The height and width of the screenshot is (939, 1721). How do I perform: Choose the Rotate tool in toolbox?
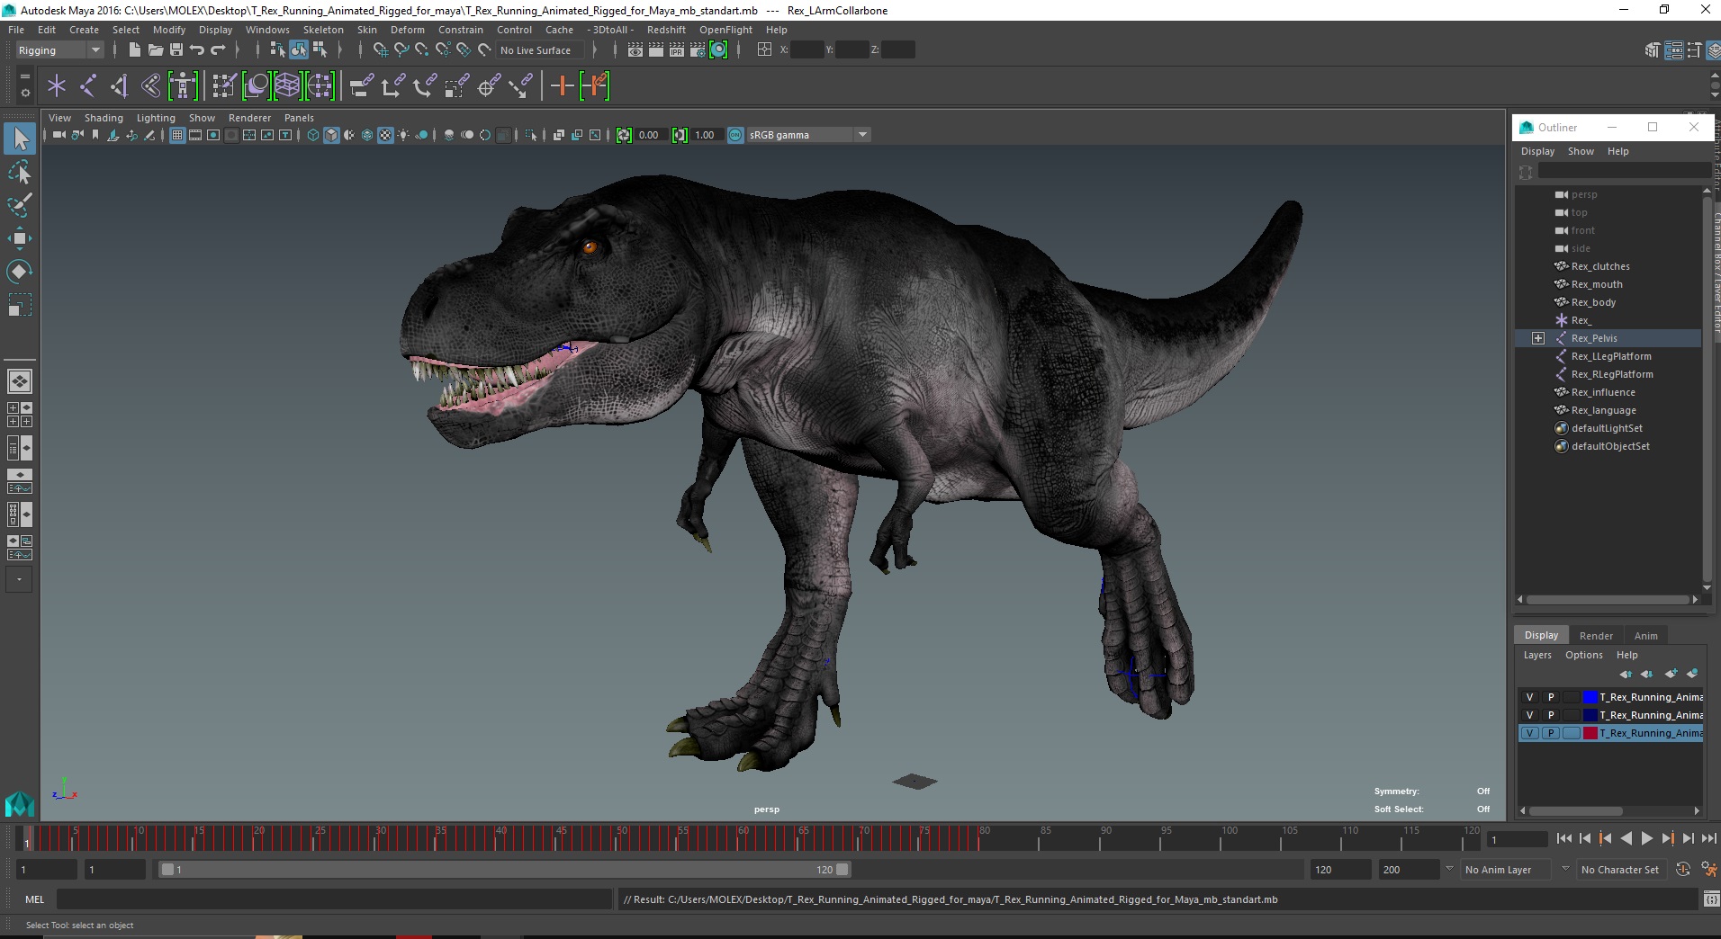pos(20,271)
